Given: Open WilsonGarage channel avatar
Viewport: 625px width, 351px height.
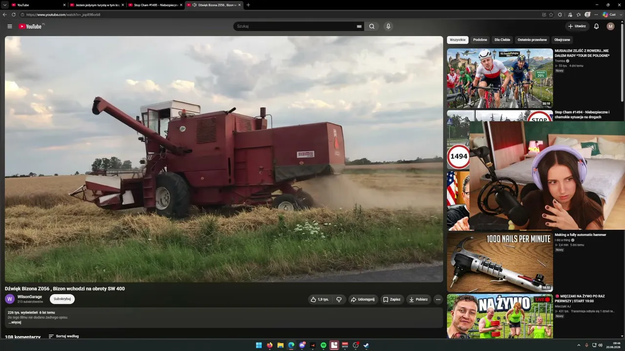Looking at the screenshot, I should [x=10, y=299].
